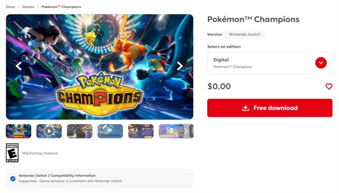This screenshot has height=193, width=339.
Task: Expand the Digital edition dropdown chevron
Action: [321, 63]
